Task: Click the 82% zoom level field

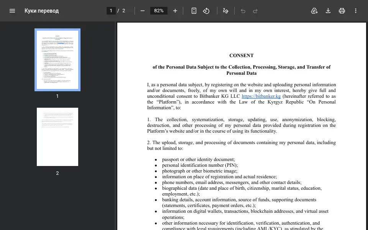Action: [x=159, y=11]
